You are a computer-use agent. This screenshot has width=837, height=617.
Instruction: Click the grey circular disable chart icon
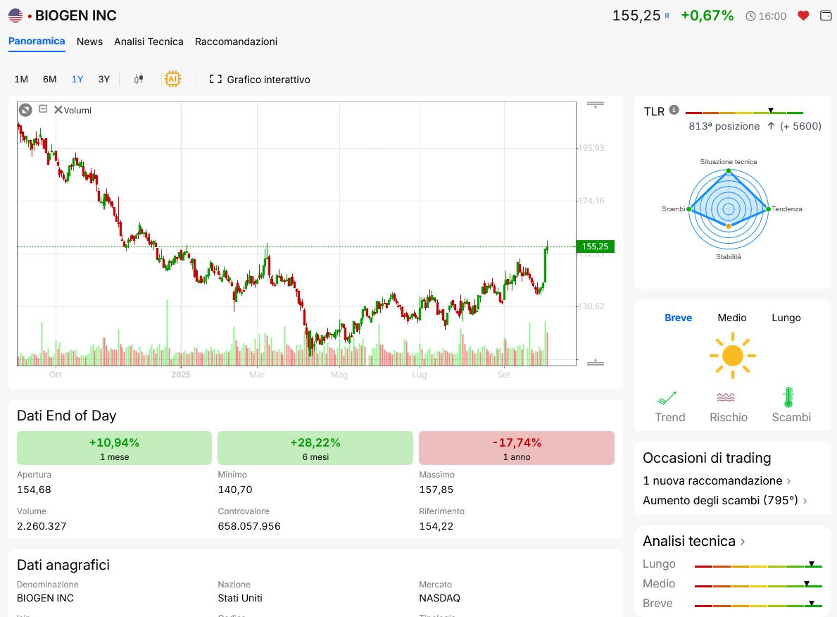[25, 109]
